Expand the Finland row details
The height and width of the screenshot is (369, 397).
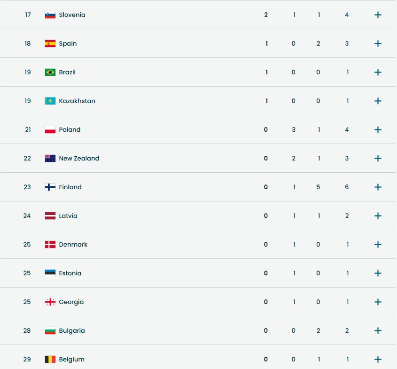[x=378, y=187]
